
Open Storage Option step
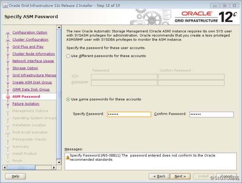25,68
